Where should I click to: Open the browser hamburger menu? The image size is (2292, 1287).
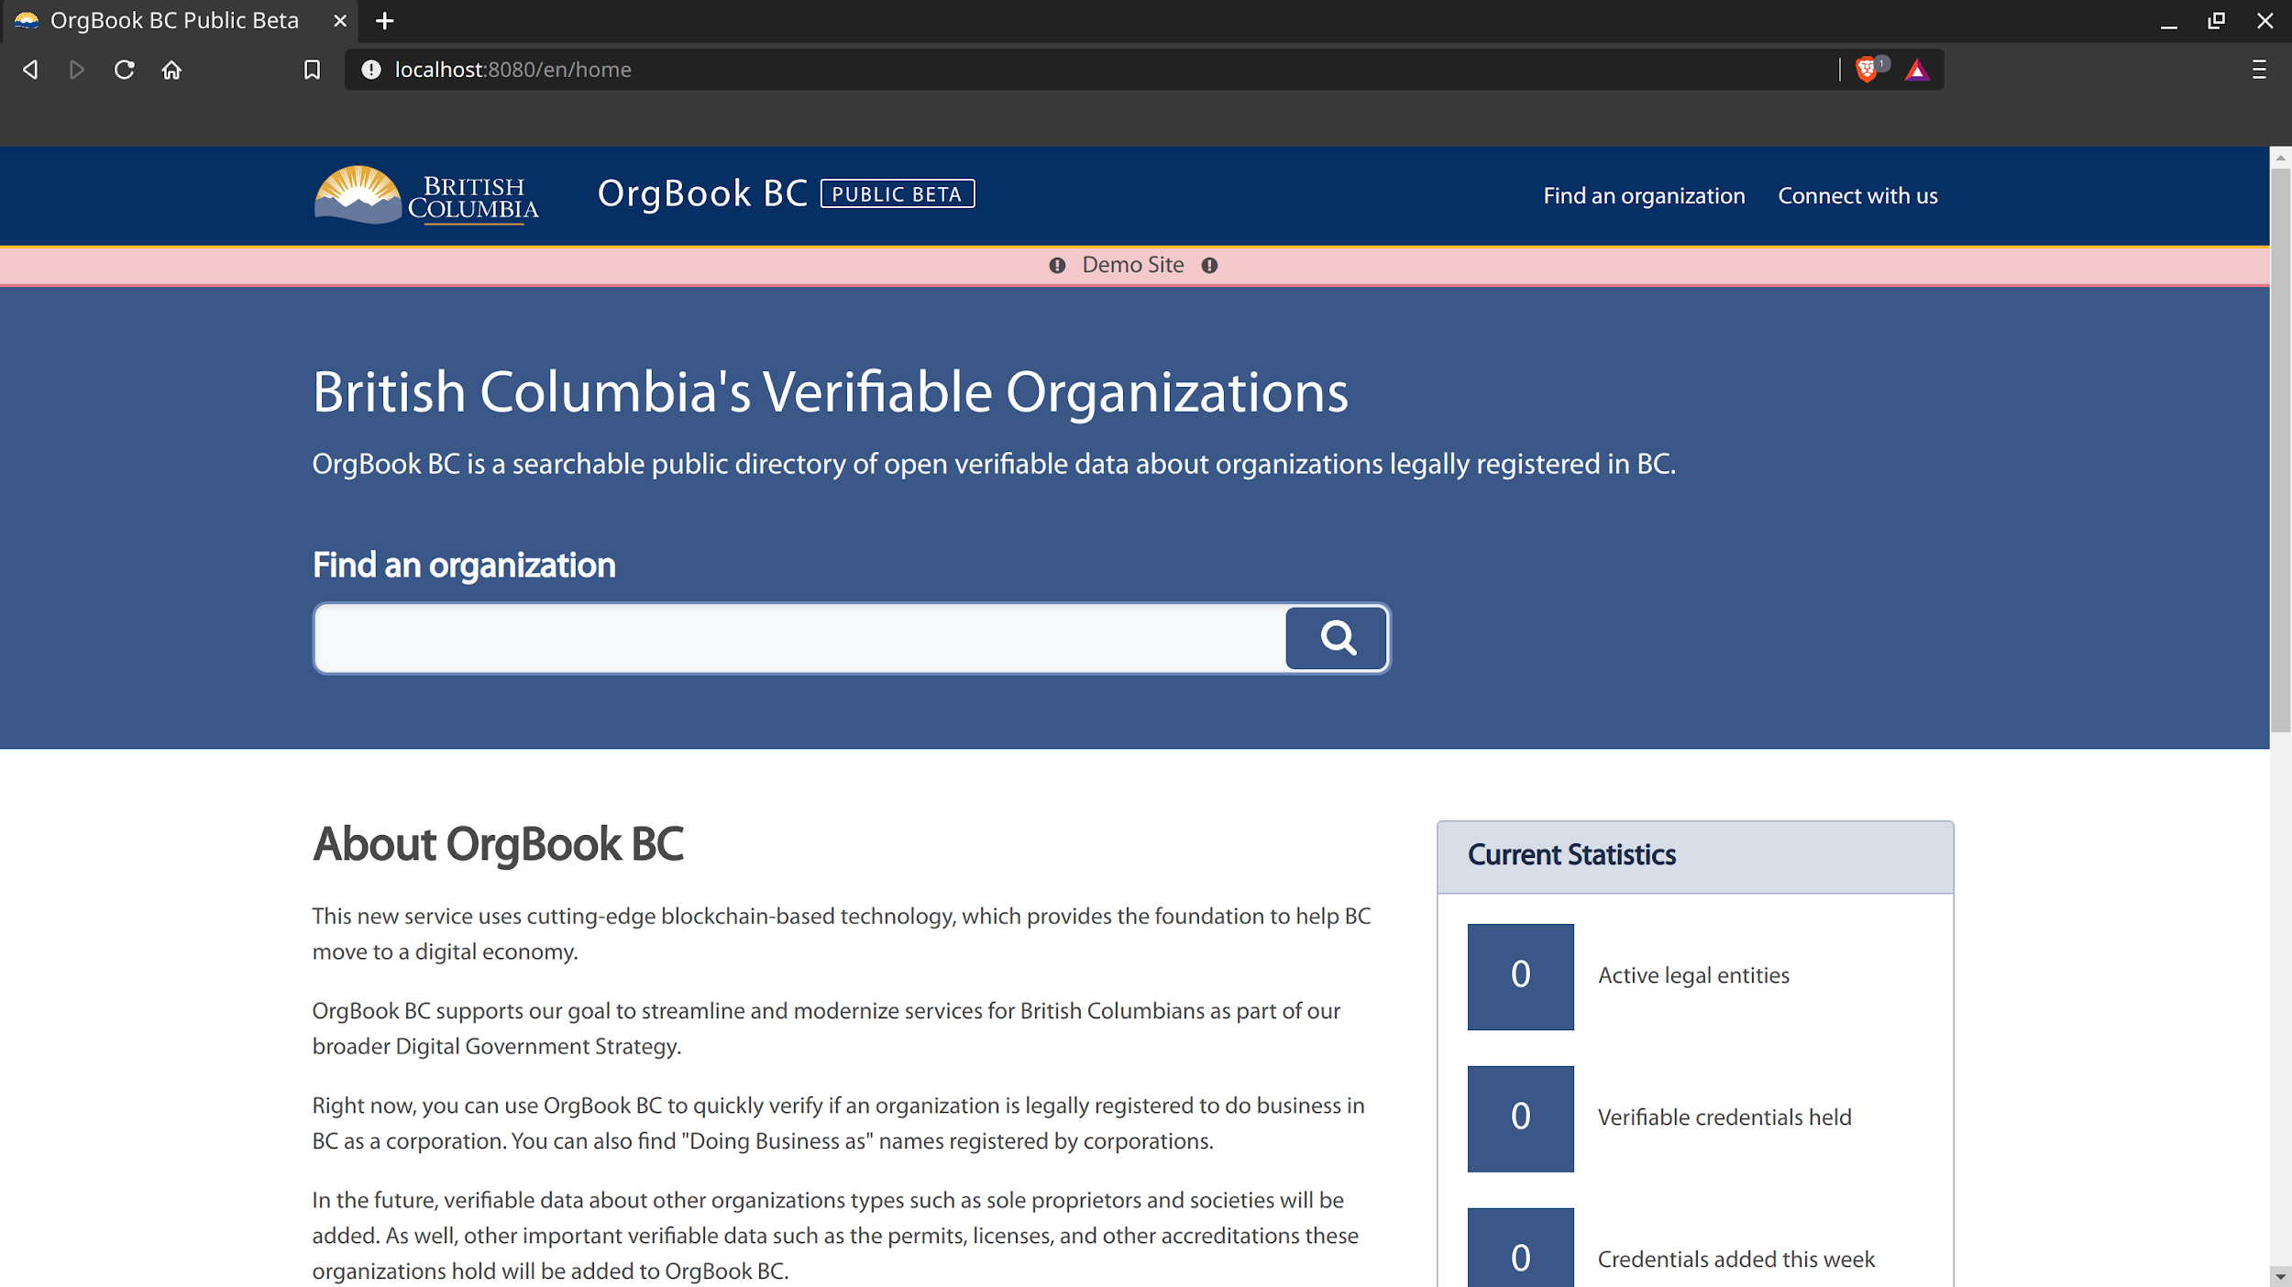click(2259, 70)
